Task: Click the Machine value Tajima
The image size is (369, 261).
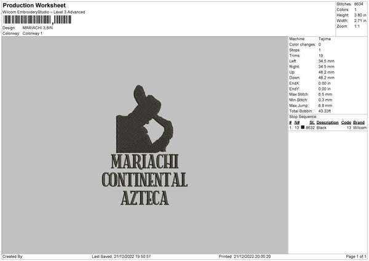Action: 324,39
